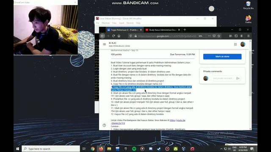Open VirtualBox cube icon on taskbar

[184, 149]
